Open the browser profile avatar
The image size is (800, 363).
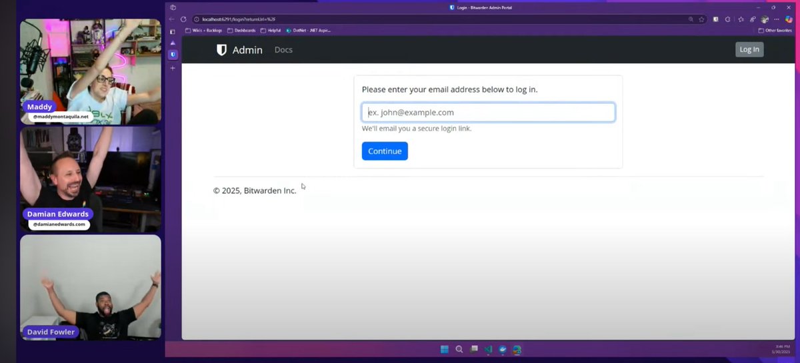point(765,19)
